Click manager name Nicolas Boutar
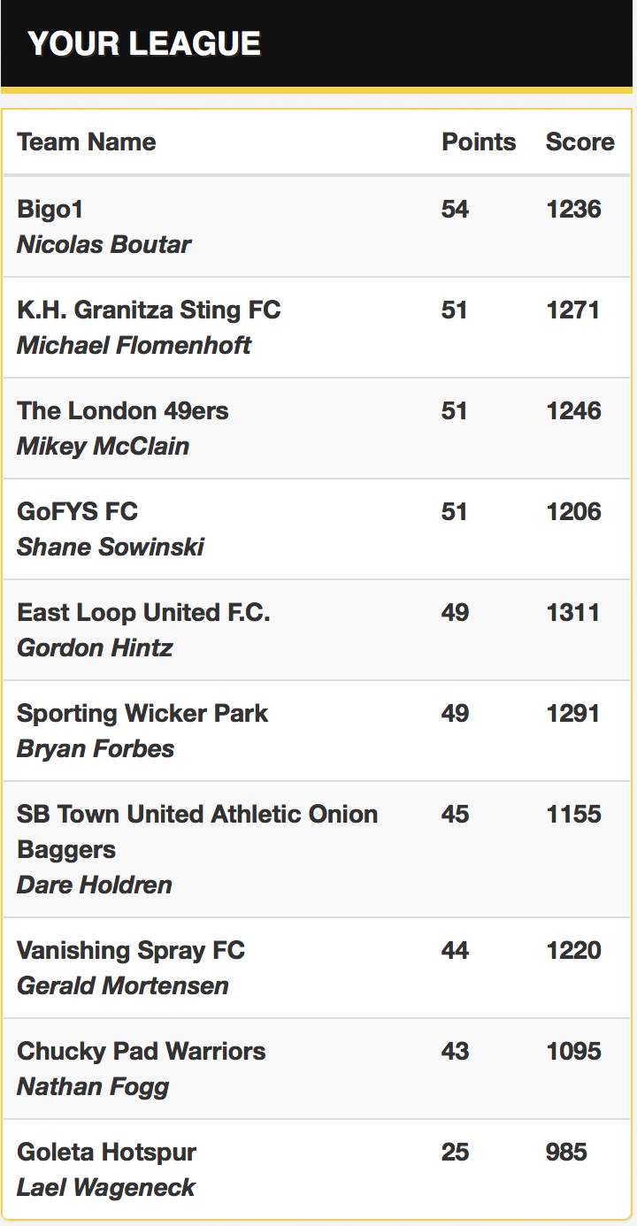Image resolution: width=637 pixels, height=1226 pixels. pos(104,244)
